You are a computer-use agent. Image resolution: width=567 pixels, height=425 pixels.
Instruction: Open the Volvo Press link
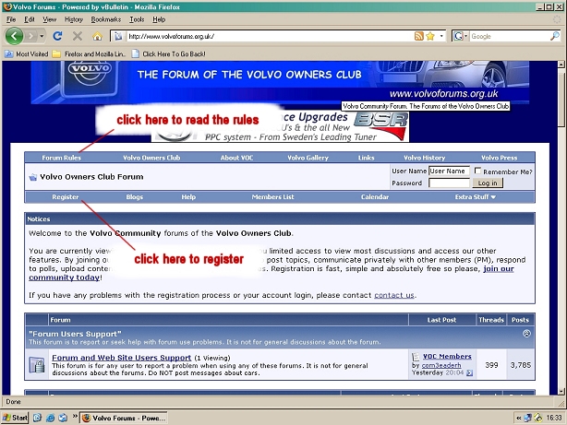click(500, 158)
